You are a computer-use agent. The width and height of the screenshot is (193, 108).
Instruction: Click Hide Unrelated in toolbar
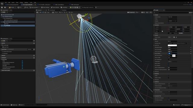(33, 7)
